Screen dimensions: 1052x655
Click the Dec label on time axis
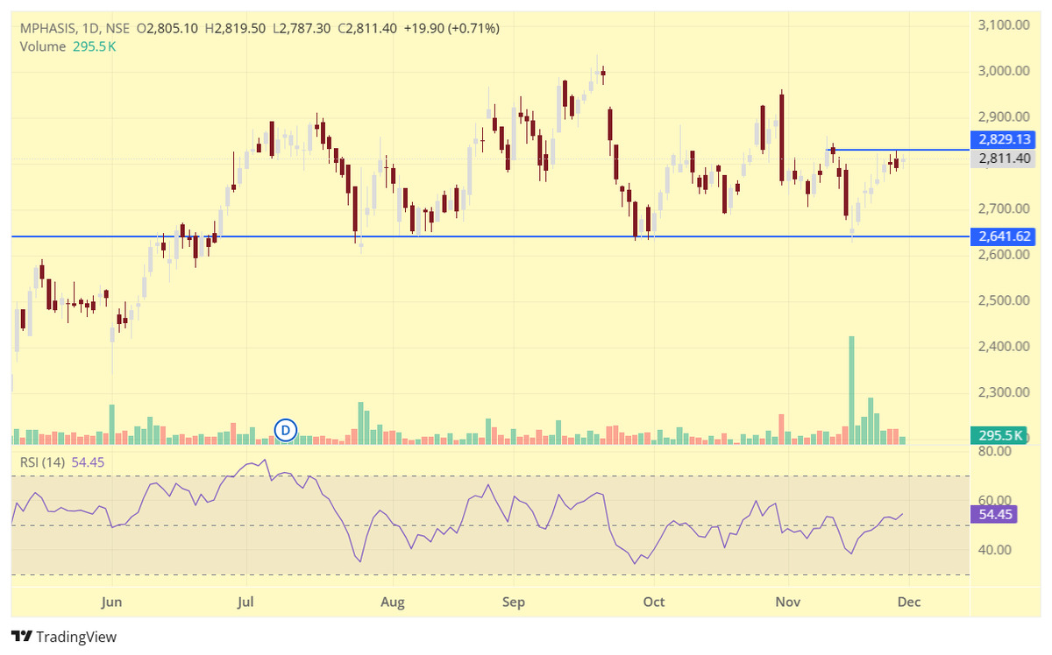909,602
